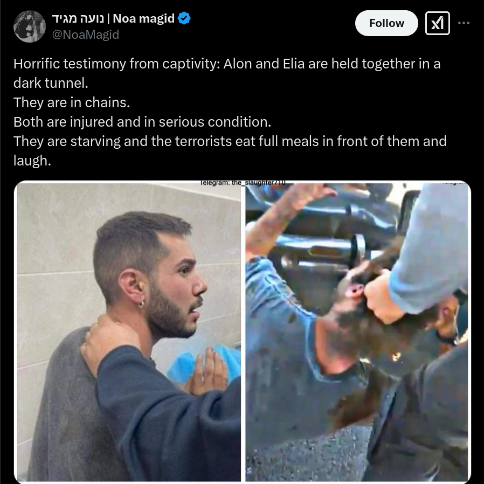Open the Grok xI icon beside Follow
This screenshot has height=484, width=484.
click(x=438, y=23)
